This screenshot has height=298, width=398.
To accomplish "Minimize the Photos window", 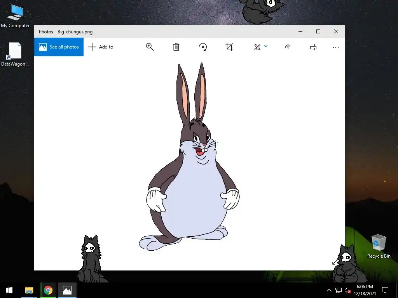I will point(300,31).
